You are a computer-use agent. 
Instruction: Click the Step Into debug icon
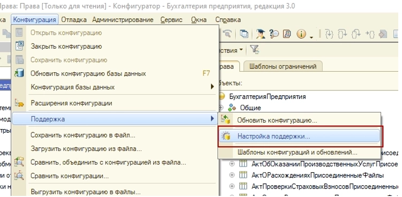(x=329, y=34)
